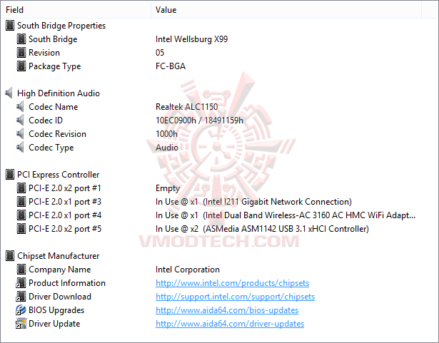The height and width of the screenshot is (343, 439).
Task: Select the PCI-E 2.0 x2 port #1 label
Action: coord(65,188)
